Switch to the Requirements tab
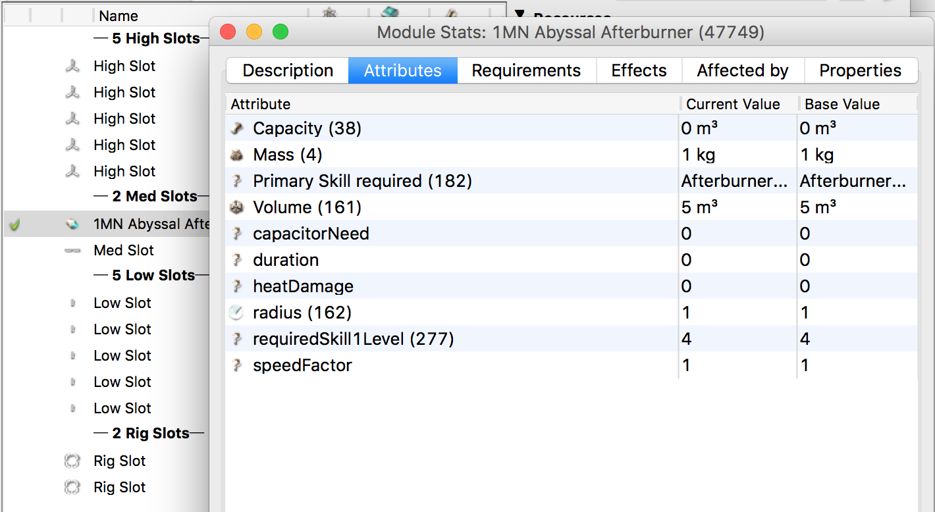Screen dimensions: 935x512 pos(526,70)
